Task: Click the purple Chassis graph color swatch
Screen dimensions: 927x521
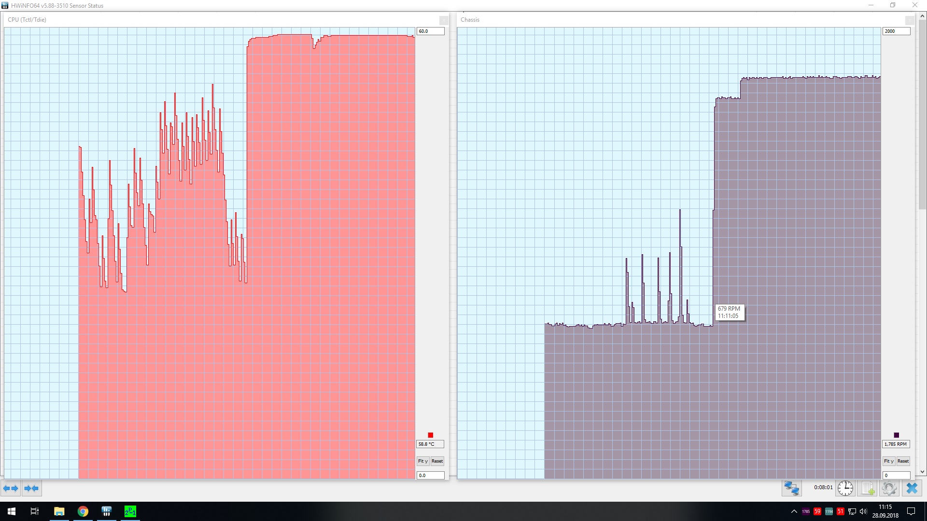Action: tap(896, 435)
